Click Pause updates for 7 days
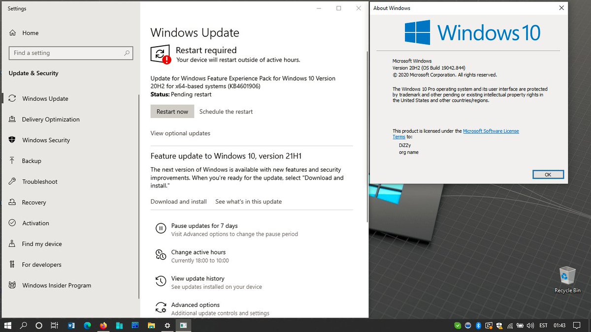The image size is (591, 332). 204,226
